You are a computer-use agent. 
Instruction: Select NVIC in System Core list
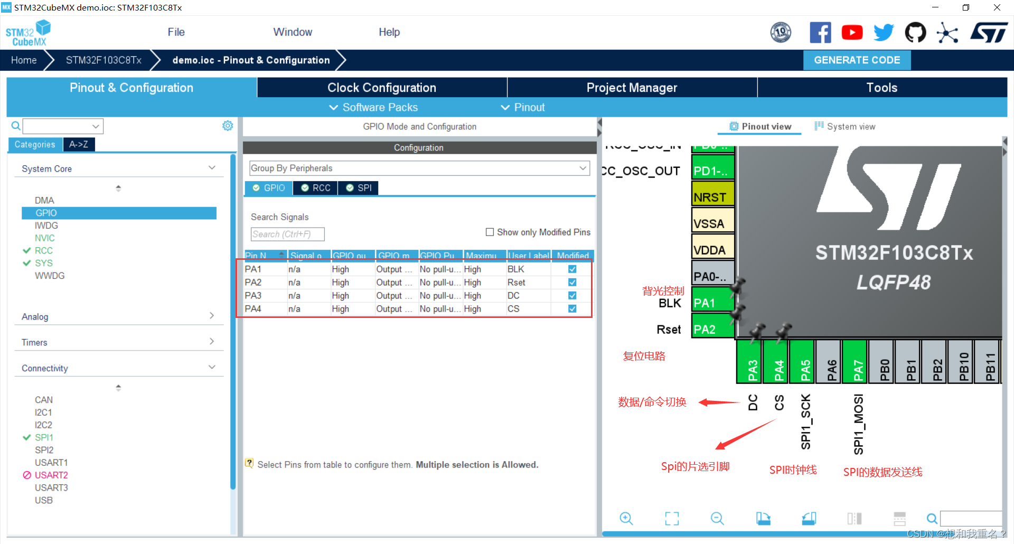point(44,238)
